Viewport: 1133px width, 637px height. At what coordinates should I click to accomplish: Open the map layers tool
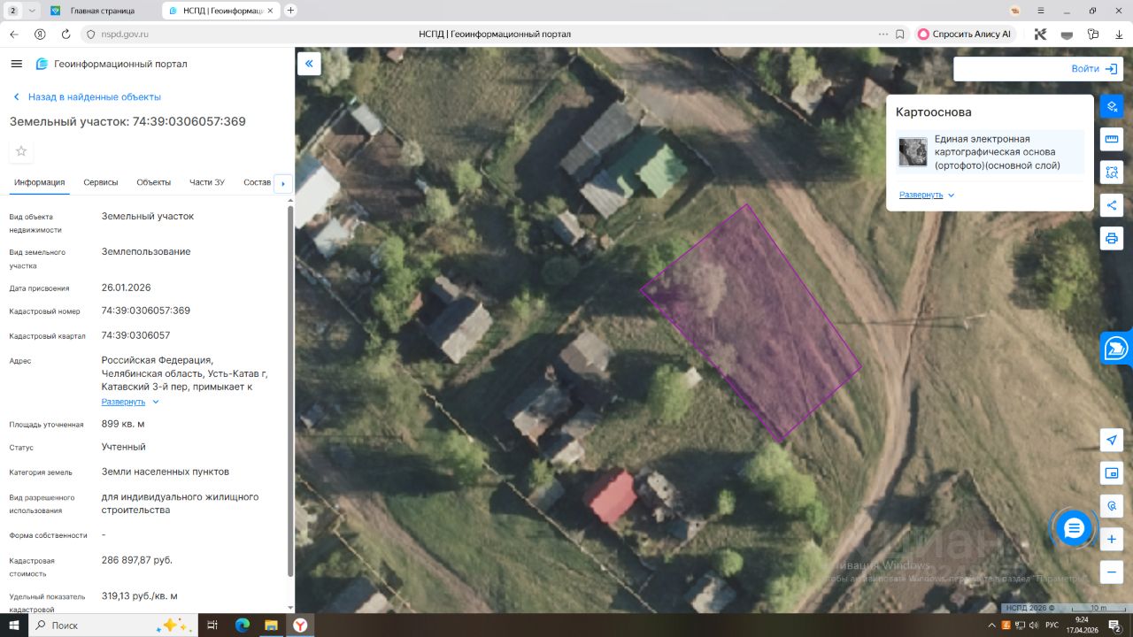pos(1112,106)
